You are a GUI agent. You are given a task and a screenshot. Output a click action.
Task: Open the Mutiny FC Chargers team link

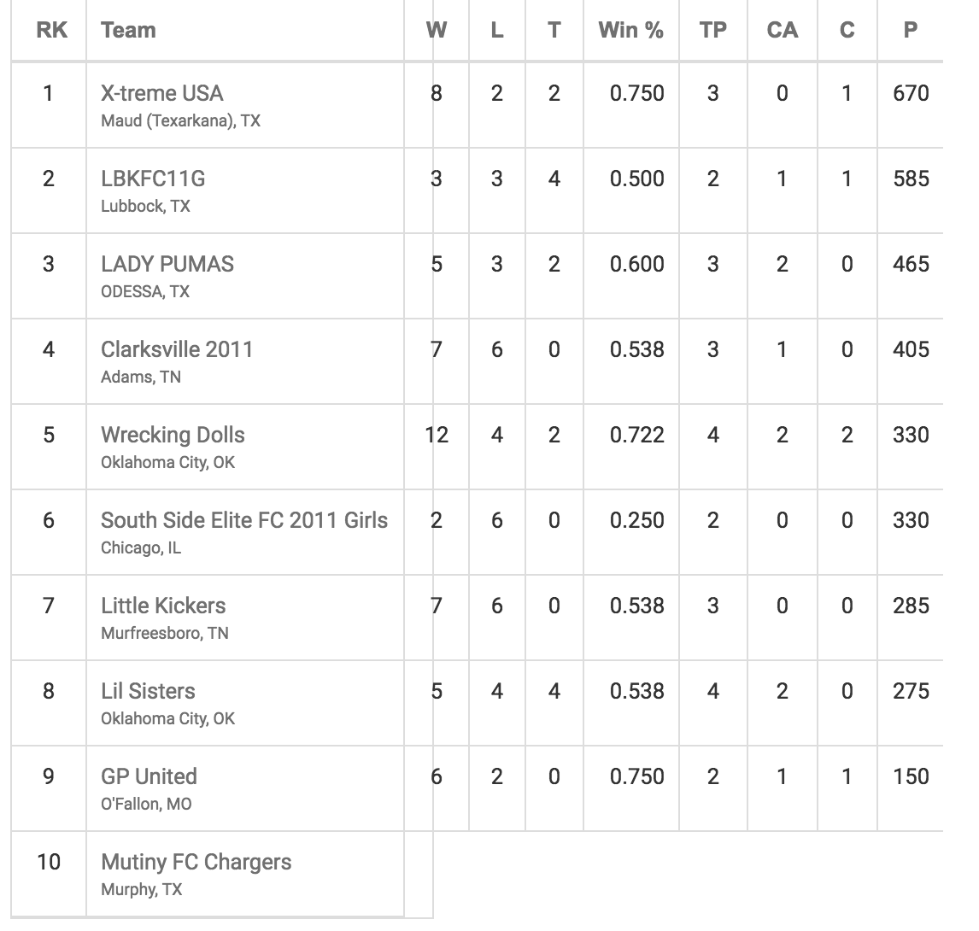[x=196, y=862]
